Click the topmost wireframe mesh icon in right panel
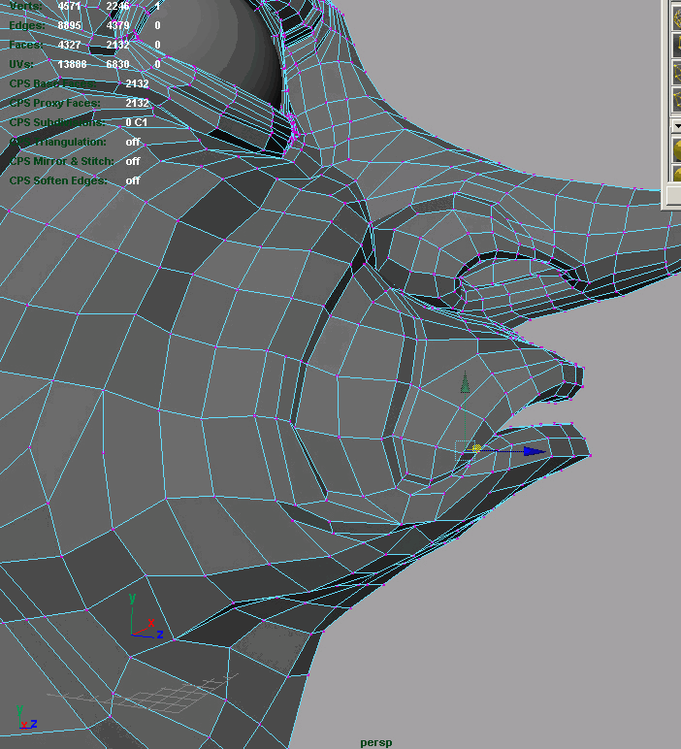This screenshot has width=681, height=749. click(676, 16)
